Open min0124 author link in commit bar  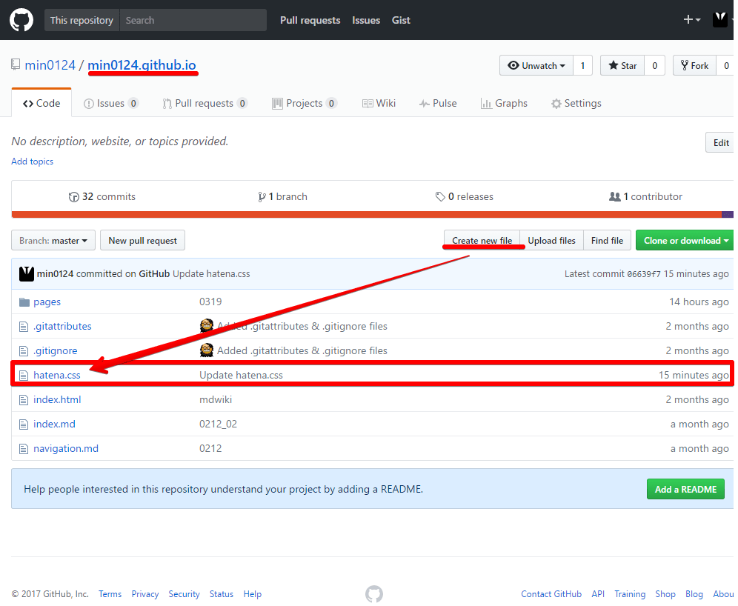click(x=55, y=274)
